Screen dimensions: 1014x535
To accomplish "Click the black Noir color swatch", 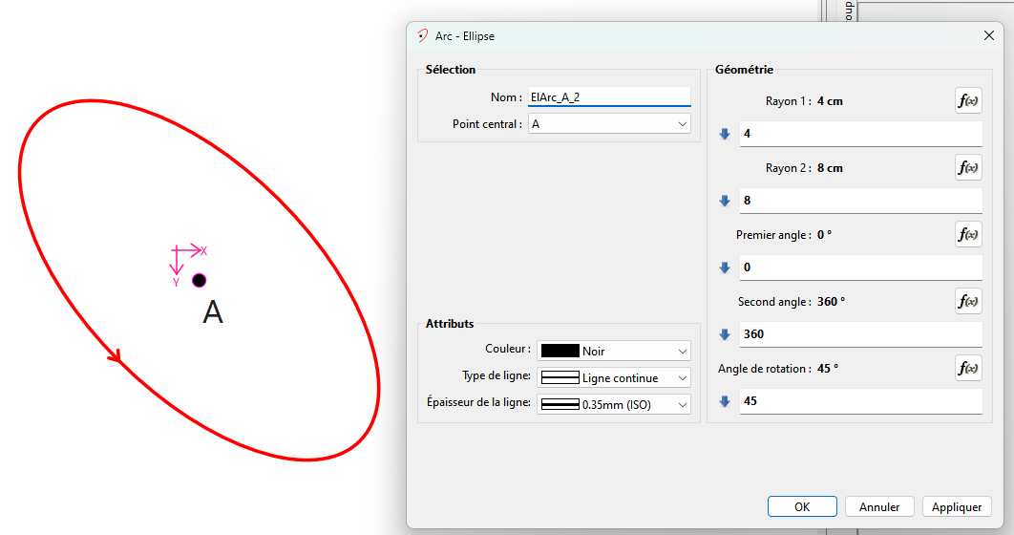I will click(x=560, y=351).
